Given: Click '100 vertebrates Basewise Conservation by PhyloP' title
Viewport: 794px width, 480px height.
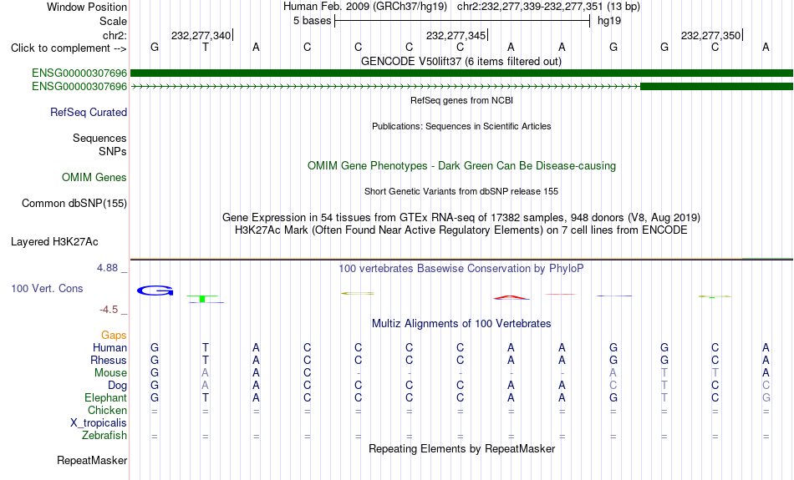Looking at the screenshot, I should (x=461, y=269).
